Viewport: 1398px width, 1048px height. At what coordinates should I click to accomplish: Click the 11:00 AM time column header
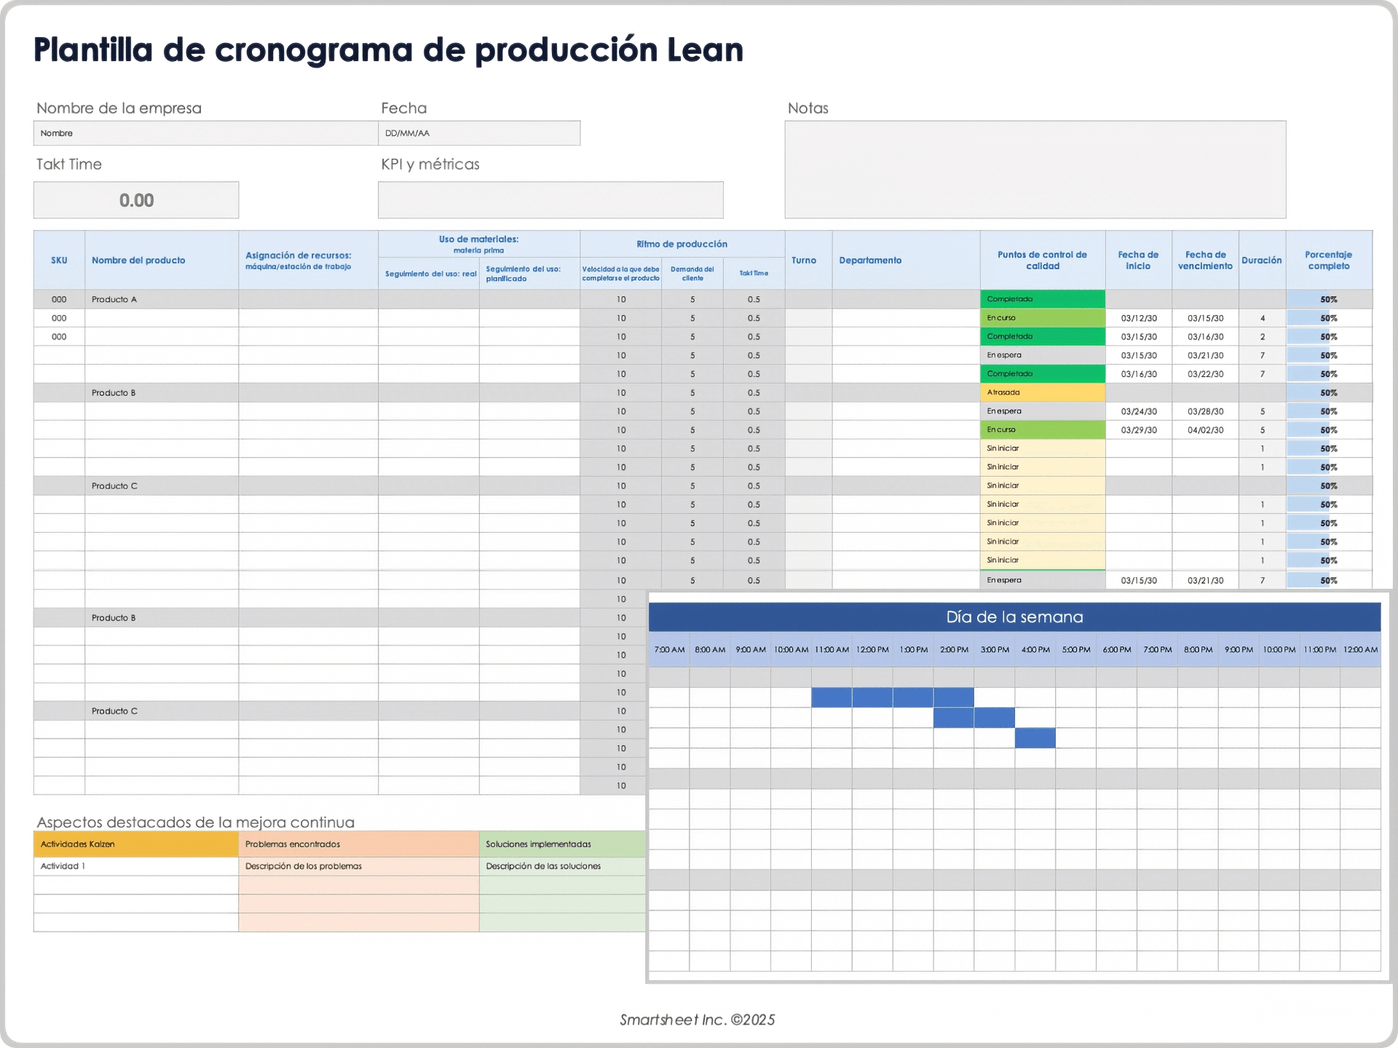point(832,650)
